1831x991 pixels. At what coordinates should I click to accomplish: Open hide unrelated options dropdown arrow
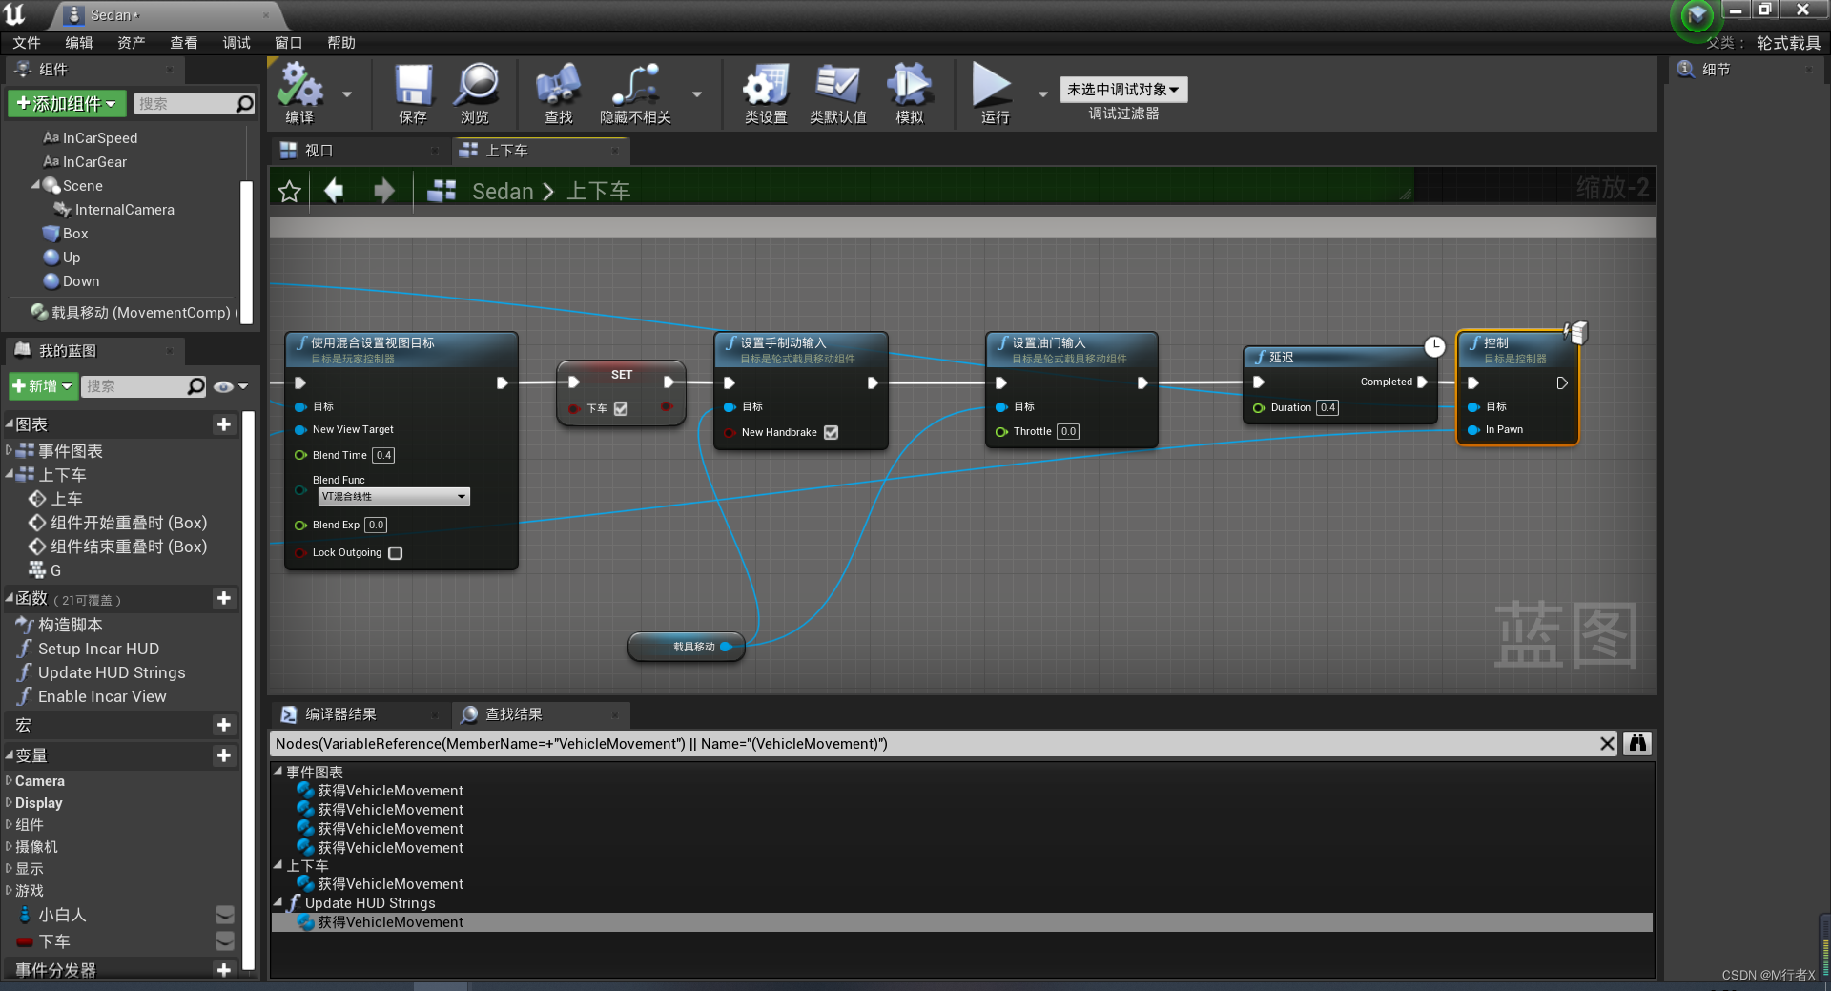point(697,94)
